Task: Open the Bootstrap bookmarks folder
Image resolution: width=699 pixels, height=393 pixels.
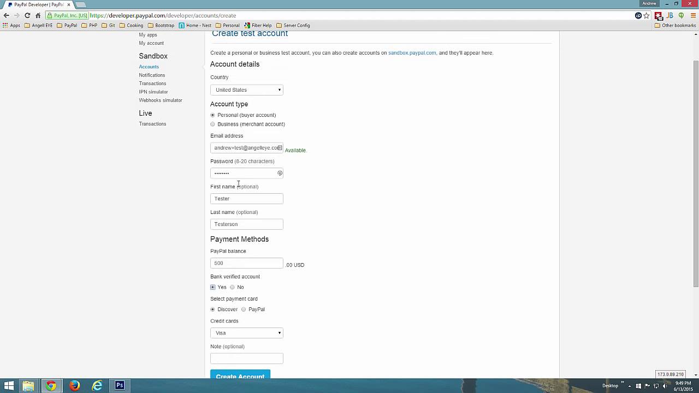Action: pos(161,25)
